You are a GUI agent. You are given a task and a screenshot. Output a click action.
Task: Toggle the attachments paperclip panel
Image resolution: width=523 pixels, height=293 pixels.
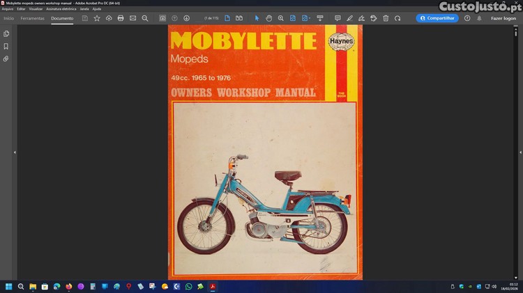click(6, 58)
